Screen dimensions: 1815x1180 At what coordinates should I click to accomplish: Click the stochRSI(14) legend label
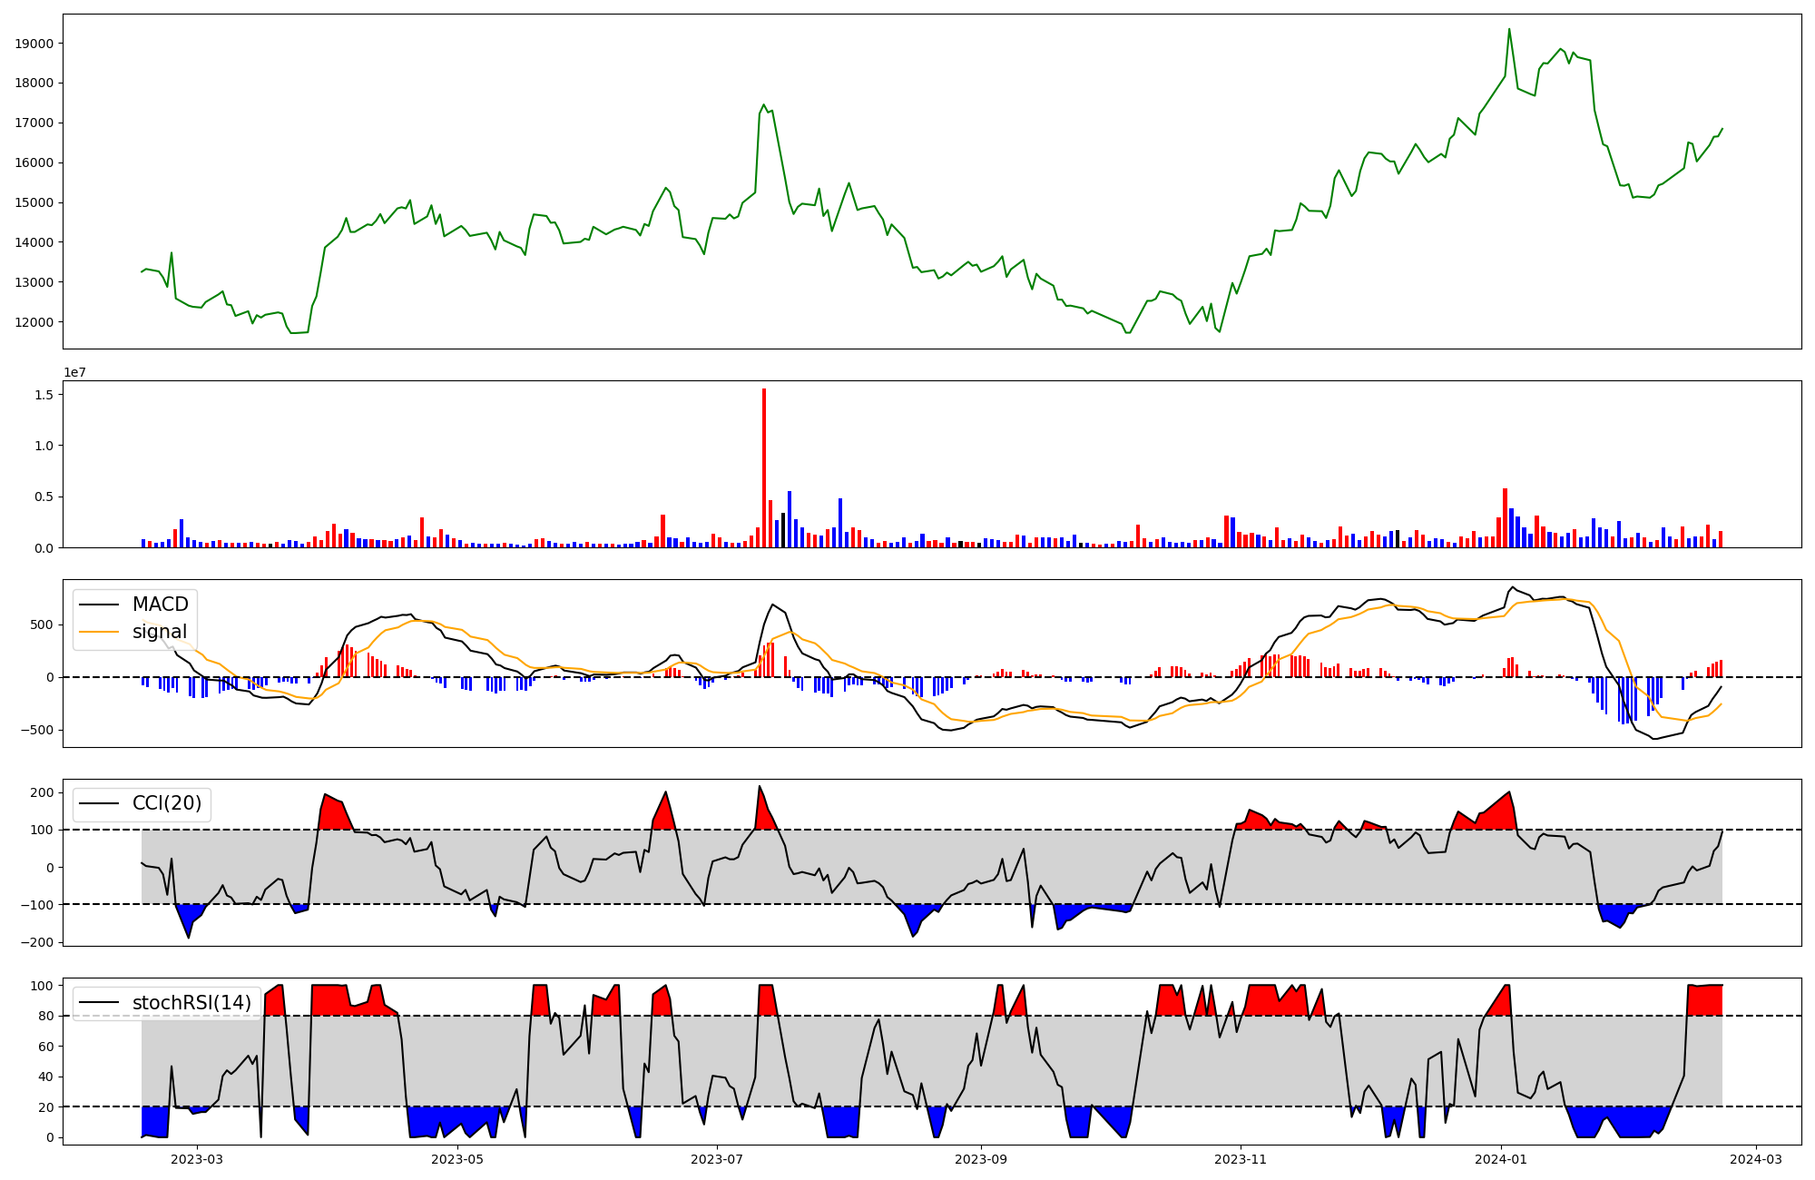click(191, 1003)
